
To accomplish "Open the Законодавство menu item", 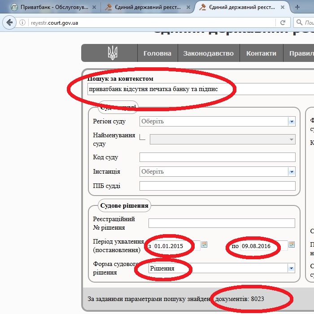I will point(209,53).
